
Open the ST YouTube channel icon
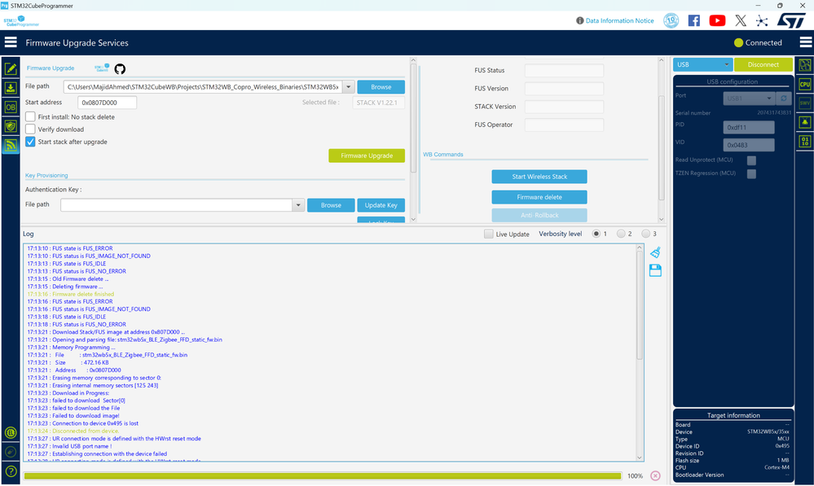click(717, 20)
